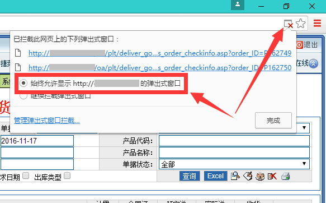The width and height of the screenshot is (326, 203).
Task: Click the blocked pop-up icon in address bar
Action: tap(289, 24)
